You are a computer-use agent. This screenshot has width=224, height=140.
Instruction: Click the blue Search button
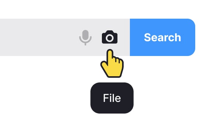click(x=163, y=37)
